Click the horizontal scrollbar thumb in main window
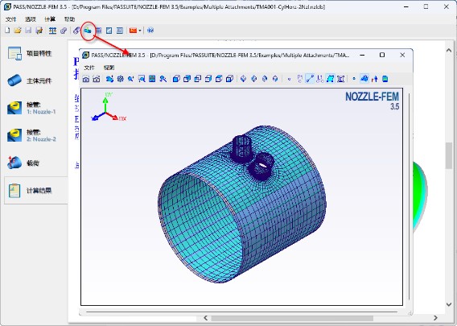 pos(292,318)
